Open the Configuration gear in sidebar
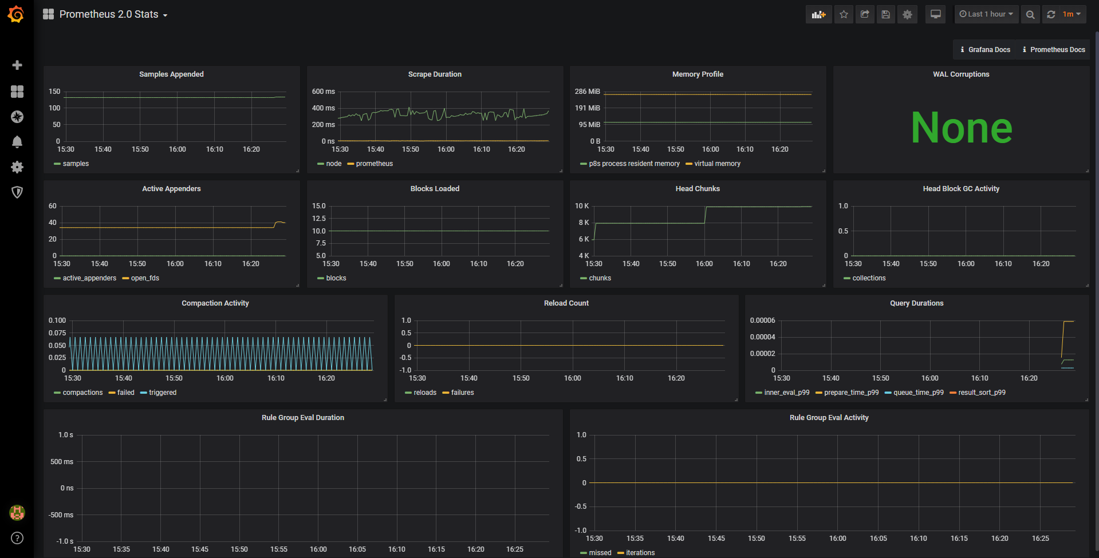 17,167
